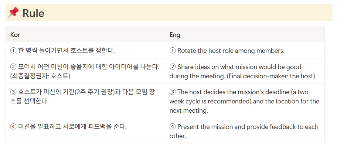The image size is (337, 150).
Task: Click the 'Present the mission and provide feedback' cell
Action: [244, 131]
